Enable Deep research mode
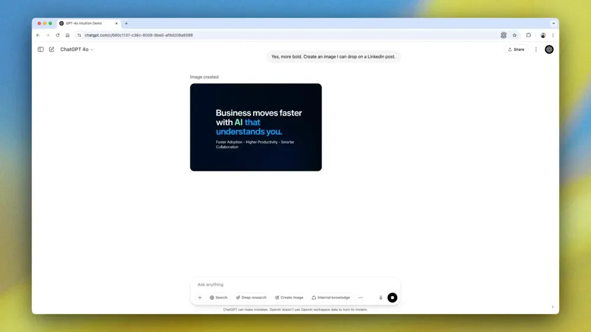This screenshot has height=332, width=591. coord(251,298)
